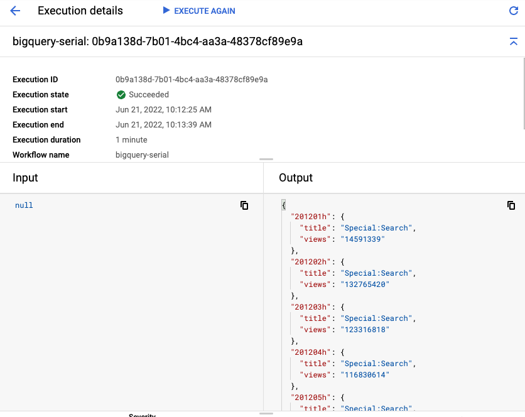Image resolution: width=525 pixels, height=417 pixels.
Task: Click the bottom drag handle below Output
Action: pos(266,413)
